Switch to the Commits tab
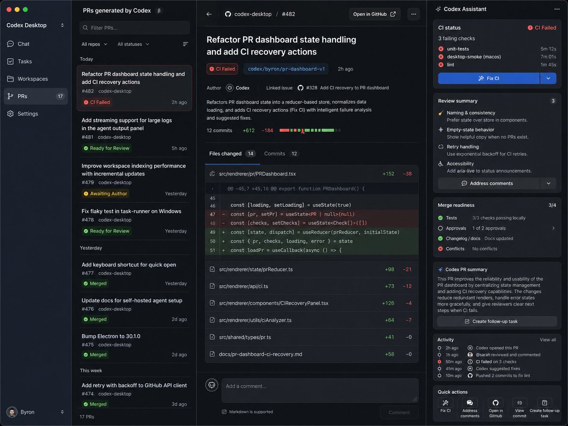This screenshot has height=426, width=568. coord(282,154)
